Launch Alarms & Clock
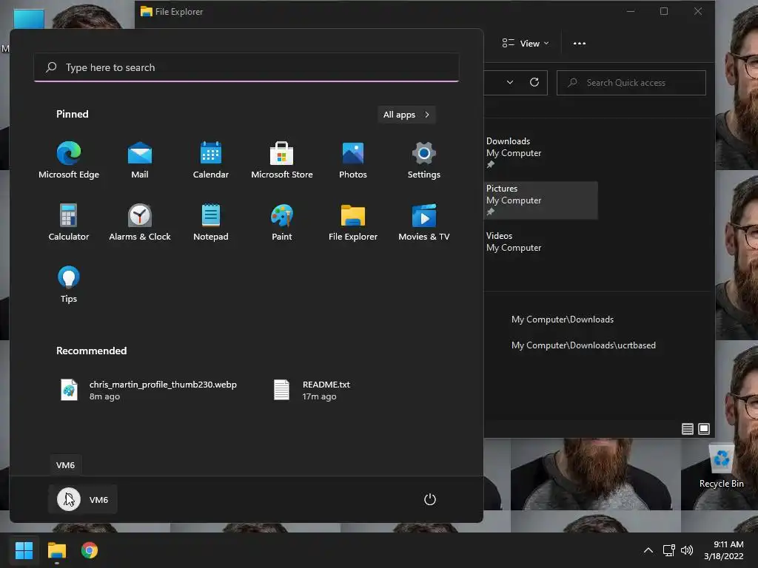The height and width of the screenshot is (568, 758). point(140,222)
